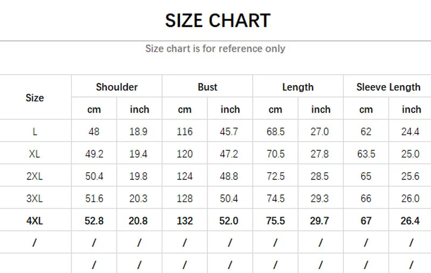Image resolution: width=431 pixels, height=273 pixels.
Task: Select the Bust column header
Action: 207,87
